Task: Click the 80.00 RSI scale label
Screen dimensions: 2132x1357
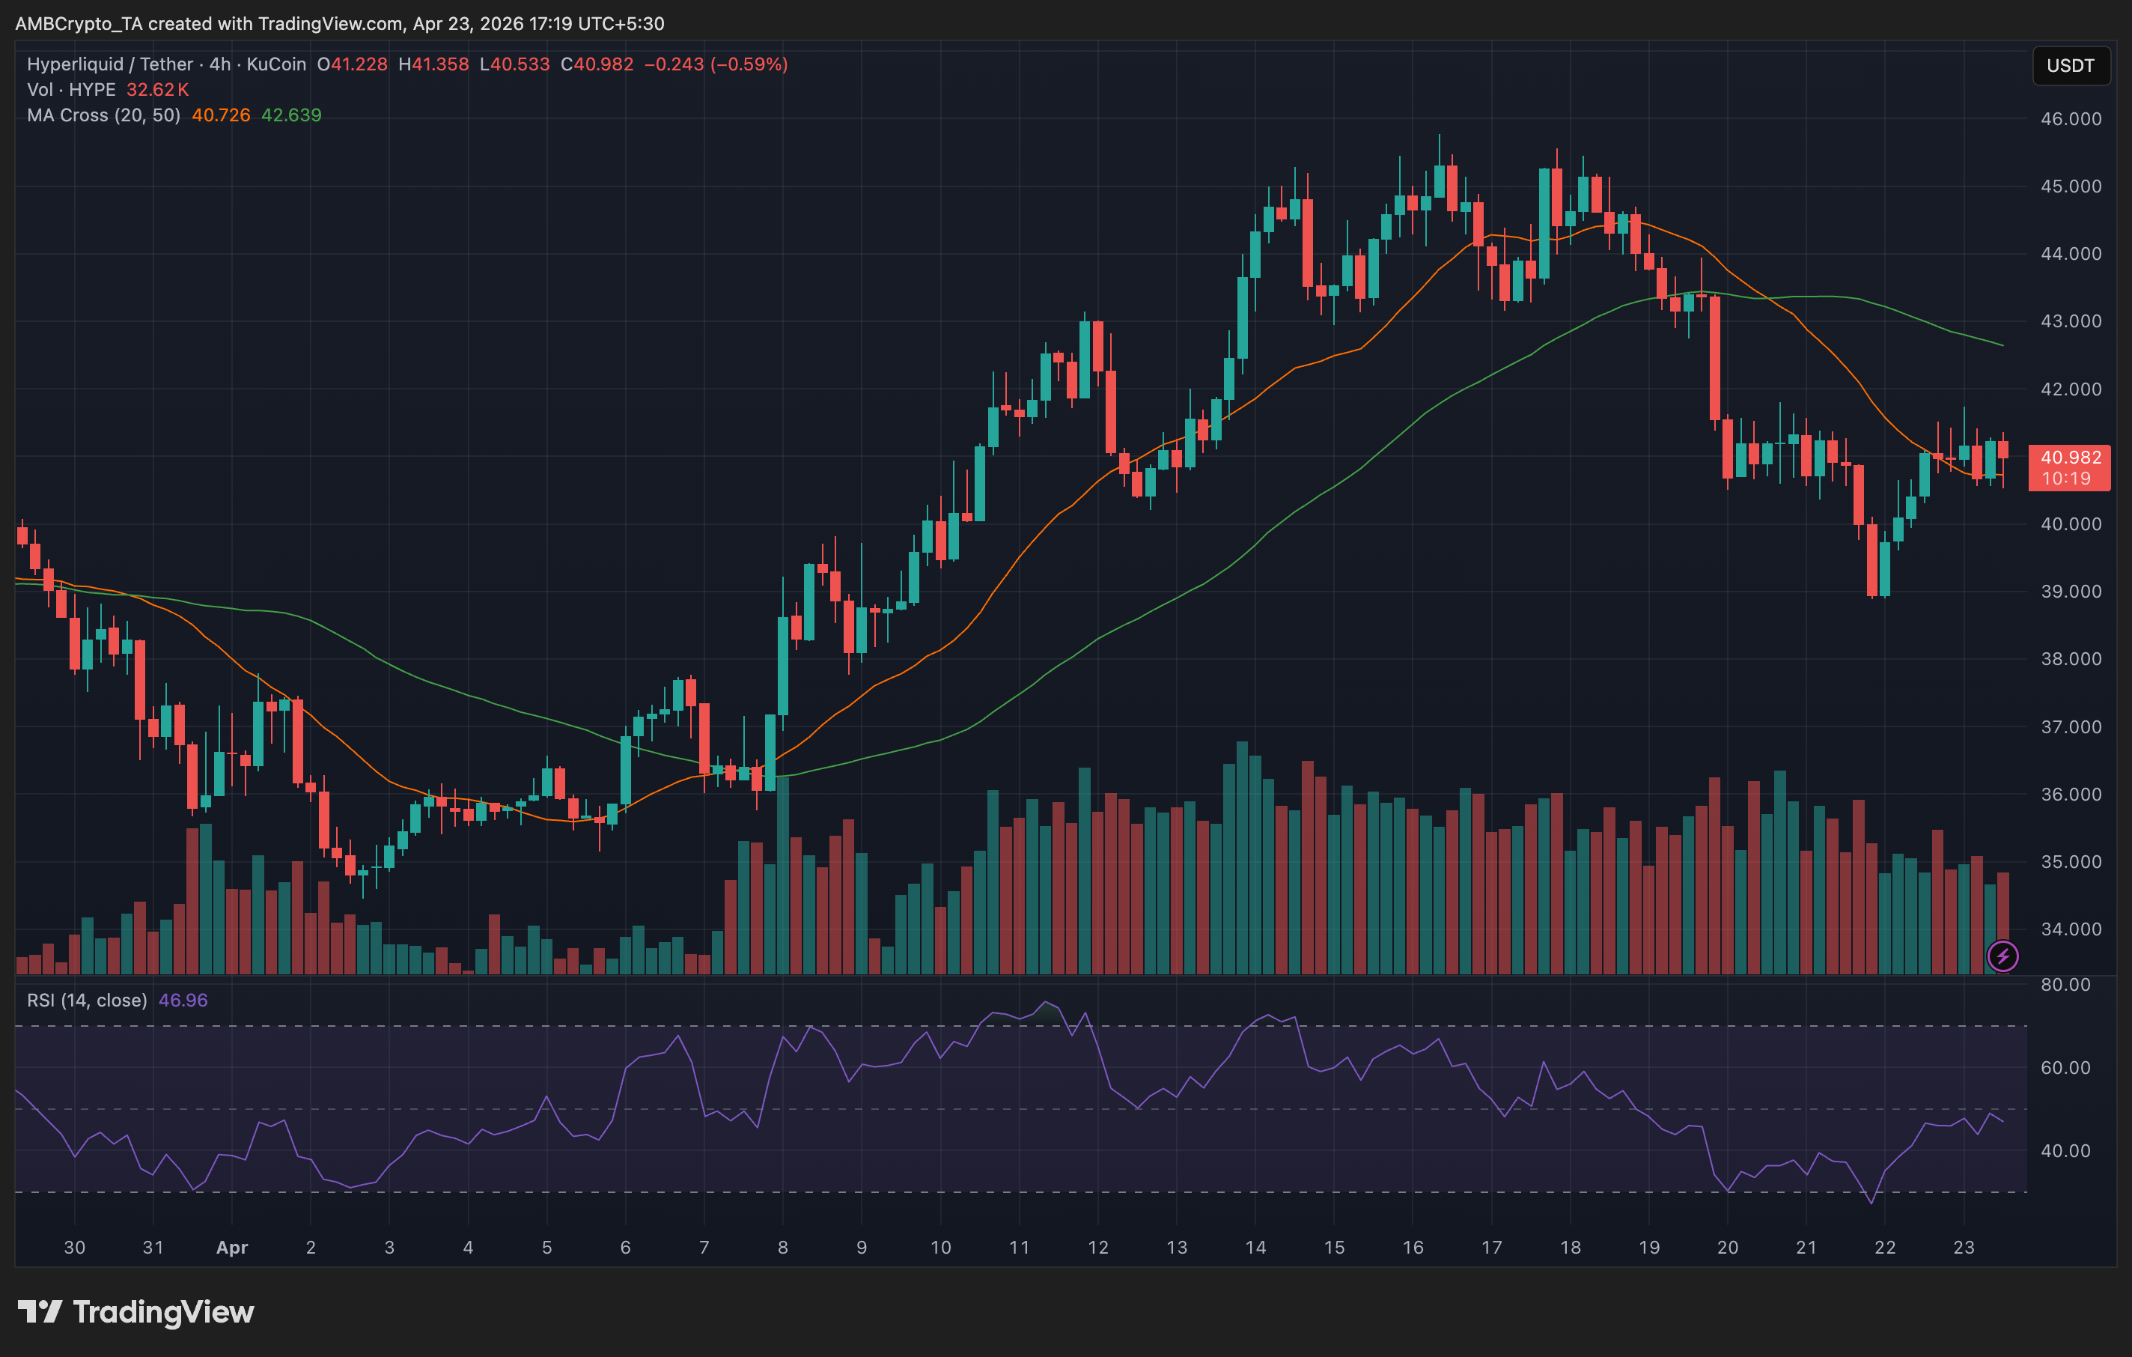Action: (2065, 985)
